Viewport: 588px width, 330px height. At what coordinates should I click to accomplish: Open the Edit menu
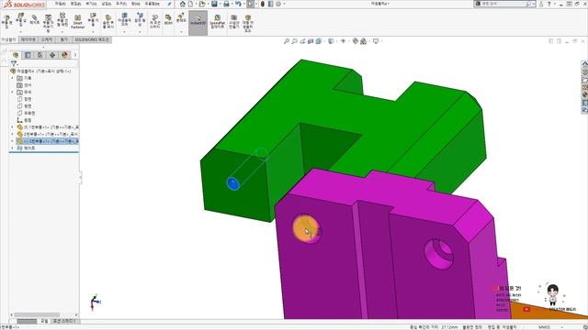75,4
